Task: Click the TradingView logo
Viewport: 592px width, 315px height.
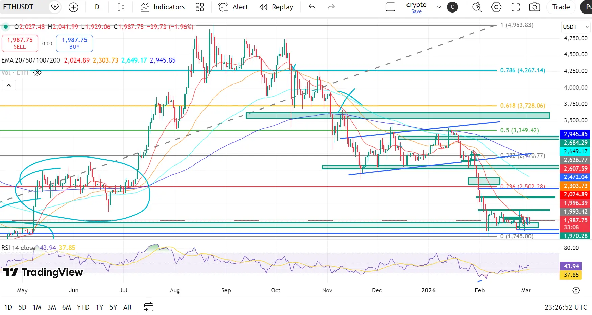Action: [43, 272]
